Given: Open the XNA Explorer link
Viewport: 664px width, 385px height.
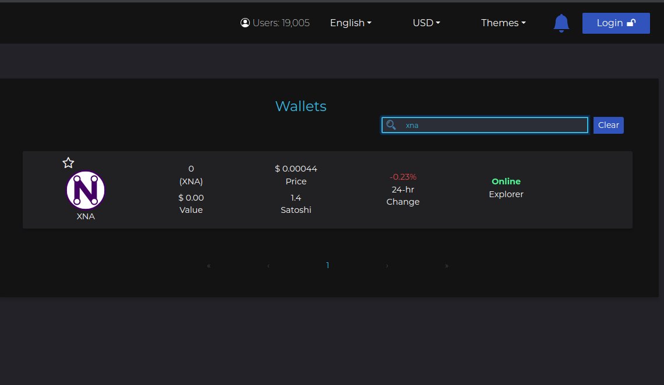Looking at the screenshot, I should coord(506,194).
